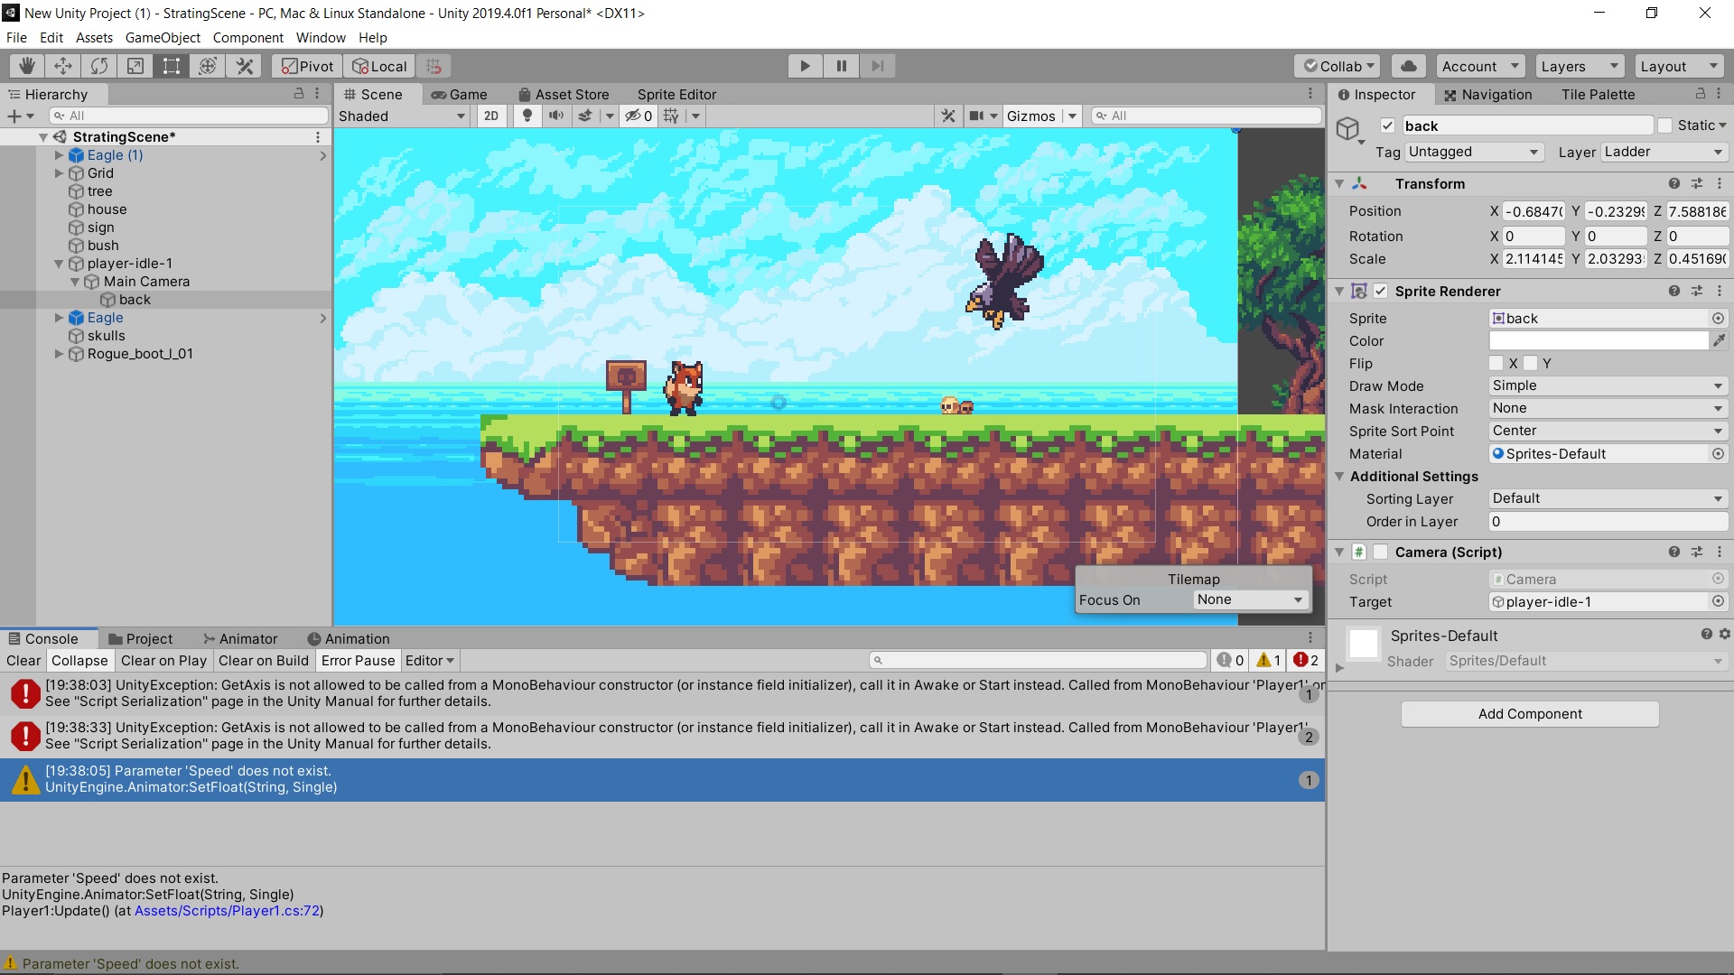Toggle Flip Y checkbox

point(1531,363)
